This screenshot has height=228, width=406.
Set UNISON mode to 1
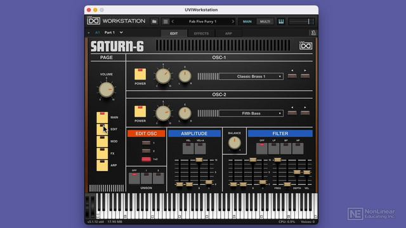(x=147, y=179)
